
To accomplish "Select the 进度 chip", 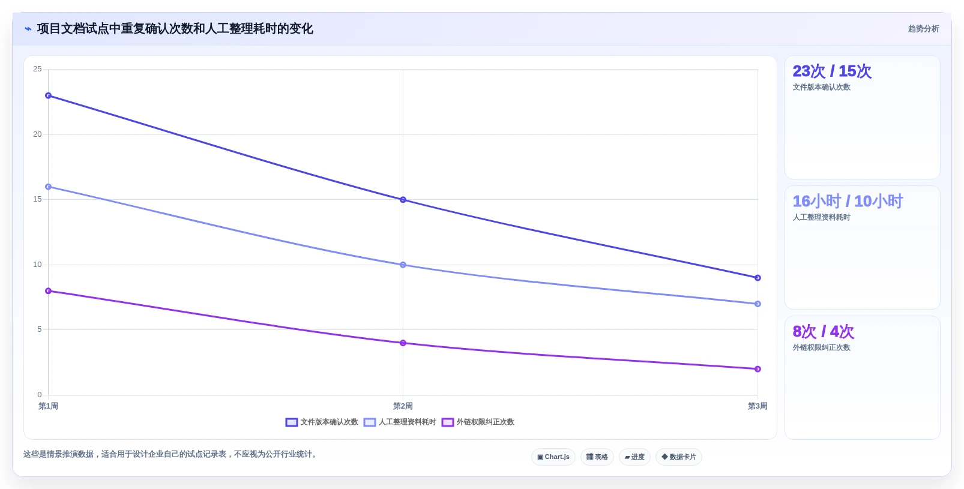I will coord(634,457).
